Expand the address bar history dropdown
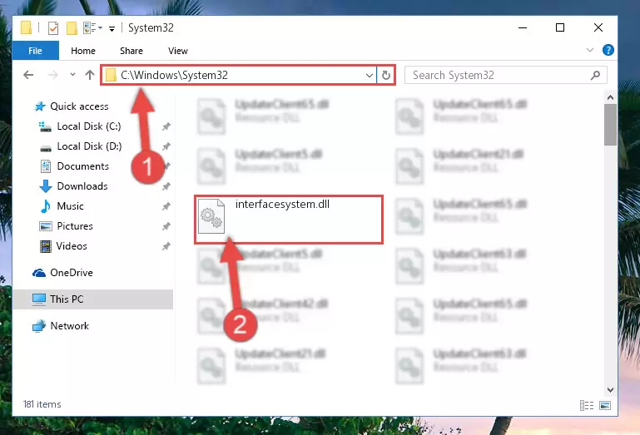Viewport: 640px width, 435px height. pyautogui.click(x=369, y=75)
